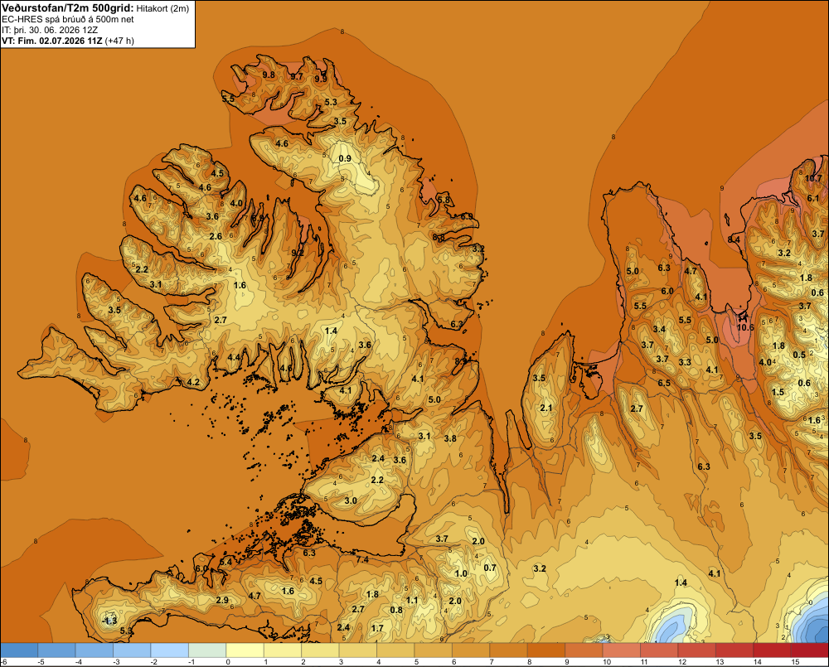Click the temperature value 4.2
829x667 pixels.
click(x=193, y=382)
